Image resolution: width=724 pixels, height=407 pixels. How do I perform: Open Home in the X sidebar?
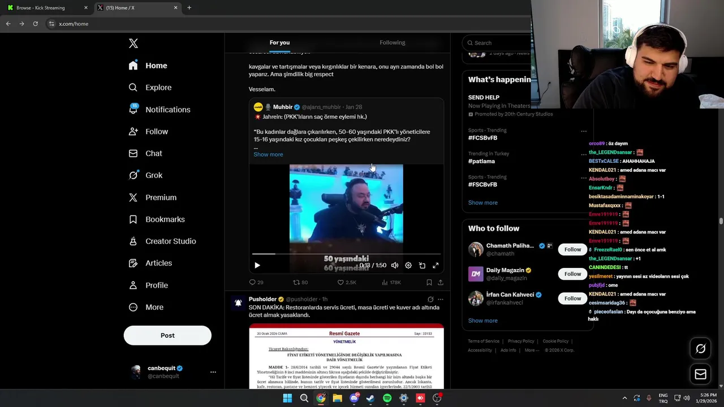tap(148, 66)
